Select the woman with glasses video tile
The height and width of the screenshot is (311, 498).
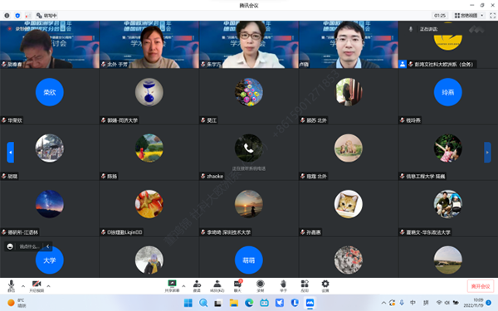click(x=249, y=45)
